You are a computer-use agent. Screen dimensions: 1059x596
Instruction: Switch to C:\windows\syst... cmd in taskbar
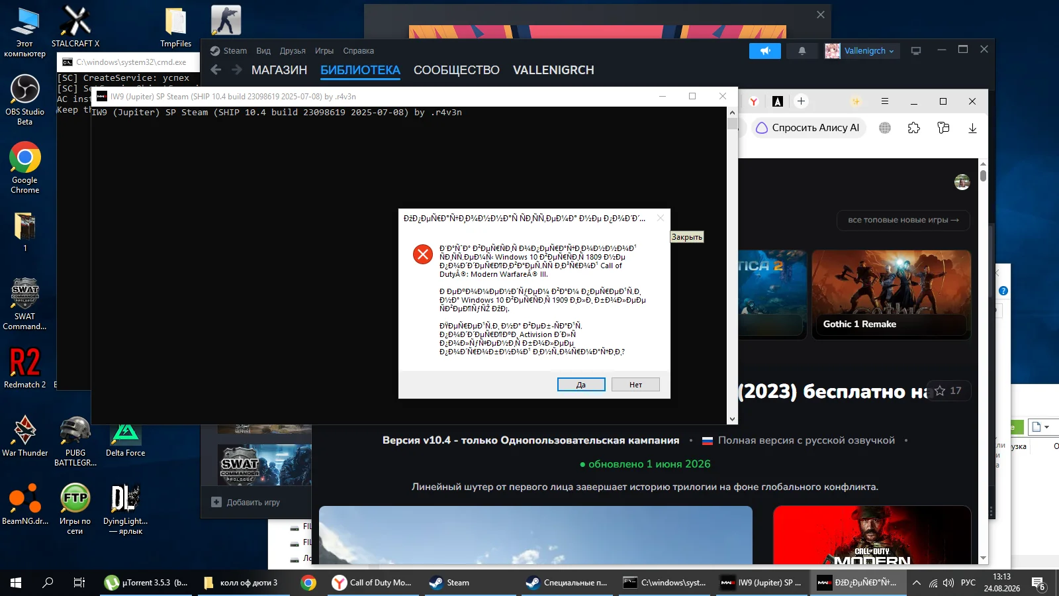coord(666,583)
